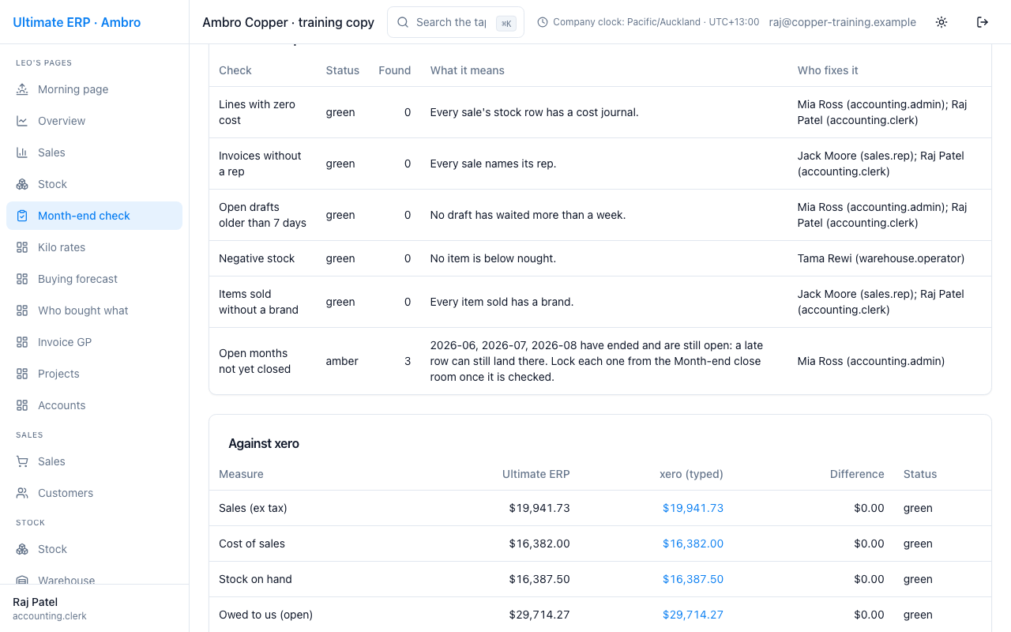Edit xero value for Owed to us (open)
The image size is (1011, 632).
(x=693, y=615)
